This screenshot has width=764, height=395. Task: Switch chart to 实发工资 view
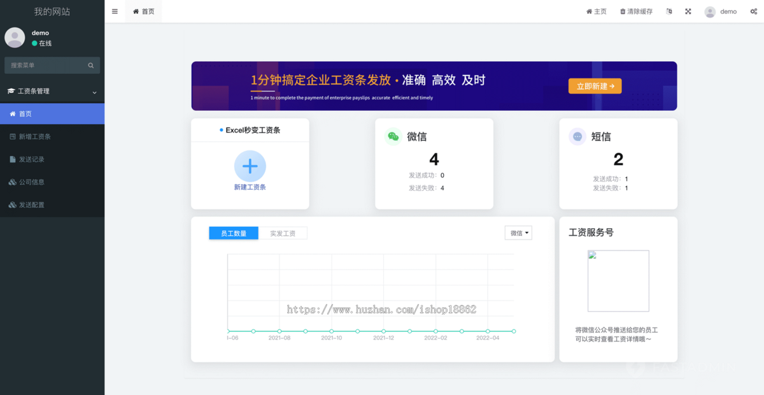[x=283, y=233]
